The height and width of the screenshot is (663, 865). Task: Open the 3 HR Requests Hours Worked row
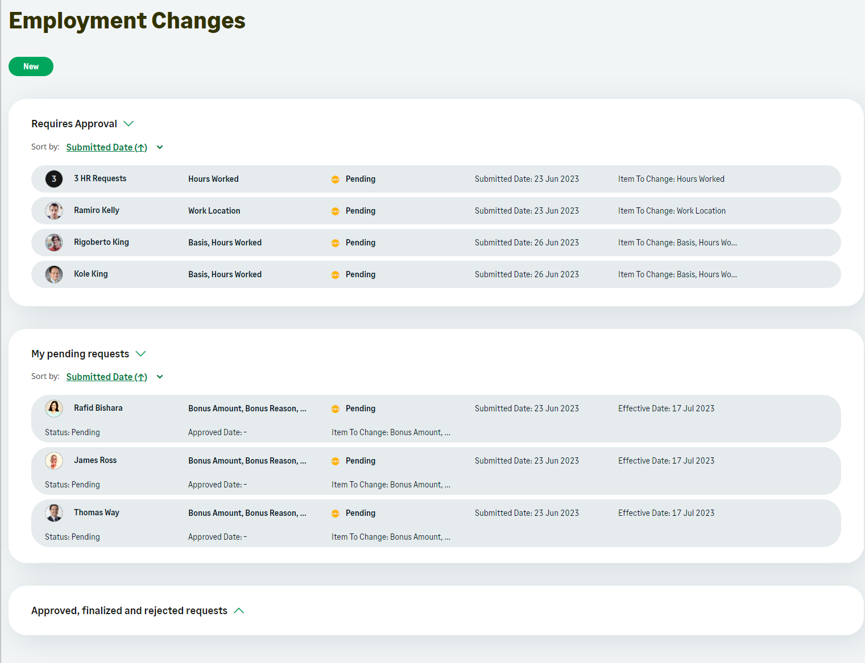tap(213, 179)
